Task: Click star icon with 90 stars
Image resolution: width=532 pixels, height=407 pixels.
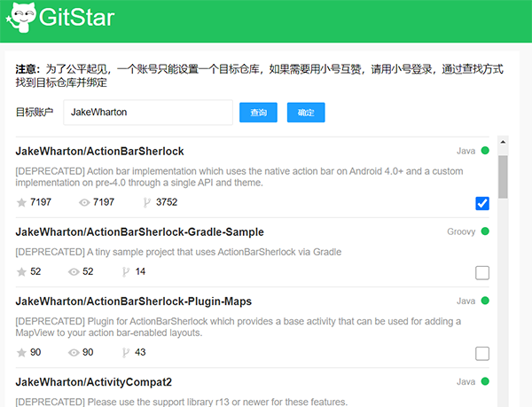Action: click(21, 352)
